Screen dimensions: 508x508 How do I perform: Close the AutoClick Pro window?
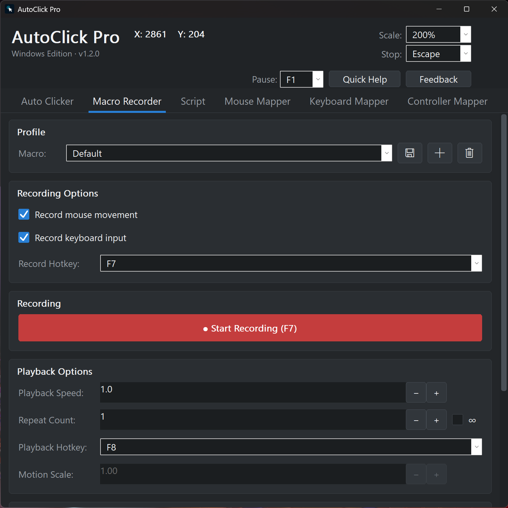494,9
